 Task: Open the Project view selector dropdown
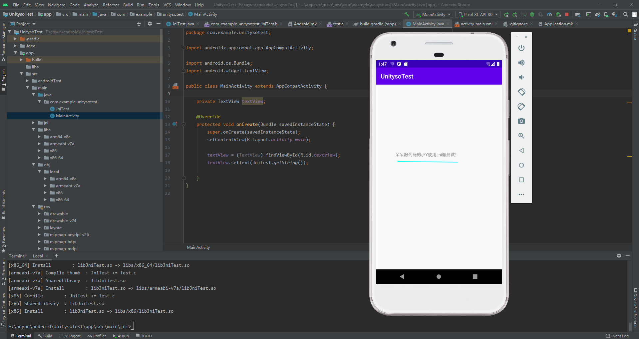23,24
